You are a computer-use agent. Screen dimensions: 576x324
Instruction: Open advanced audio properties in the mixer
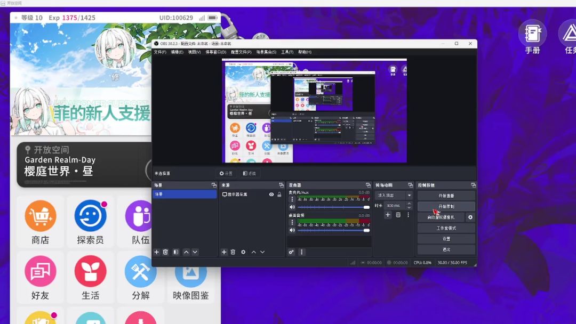click(291, 252)
